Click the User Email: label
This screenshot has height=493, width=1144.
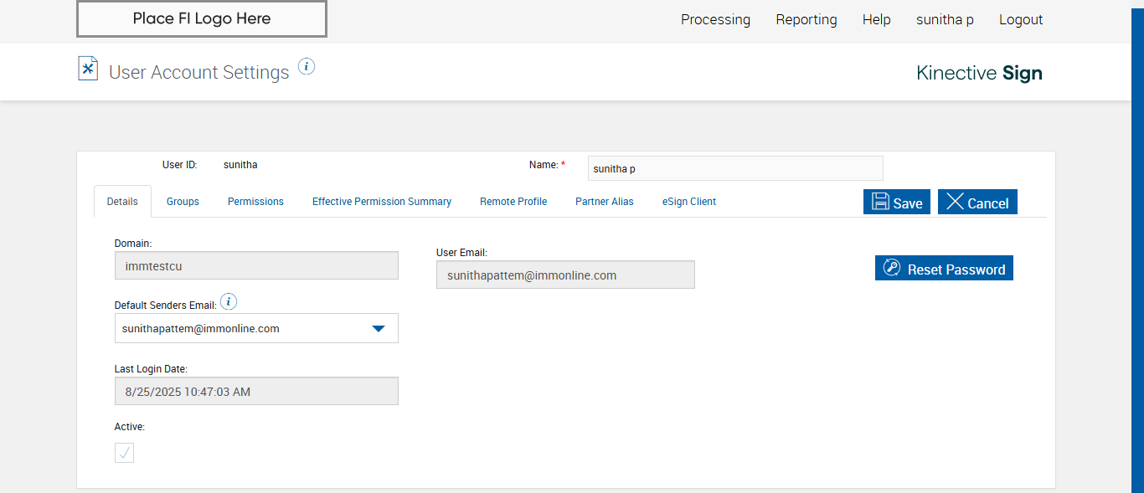tap(461, 252)
